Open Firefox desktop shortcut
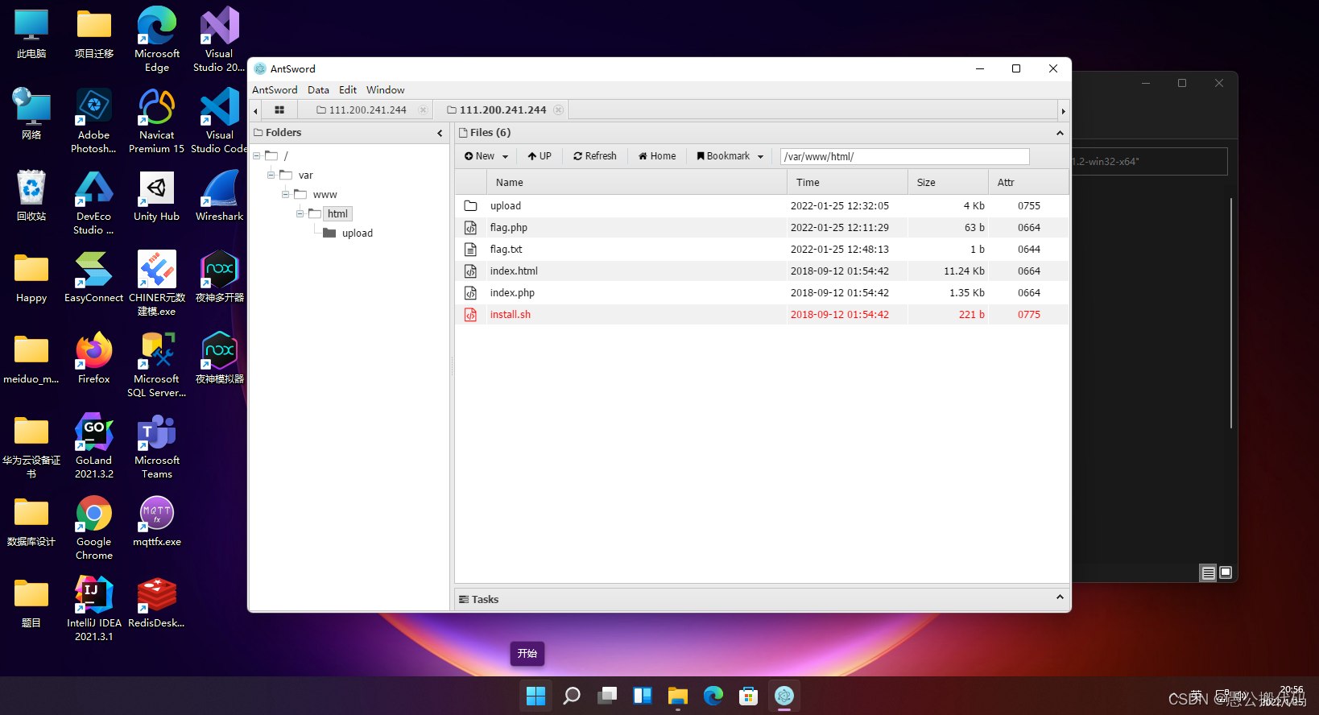This screenshot has height=715, width=1319. pyautogui.click(x=94, y=358)
